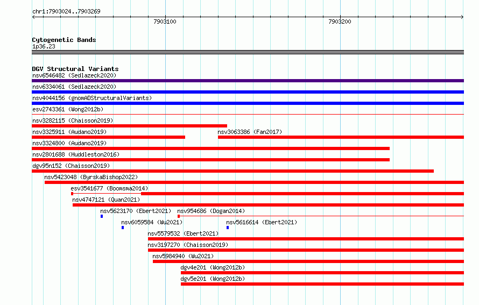The width and height of the screenshot is (479, 305).
Task: Click the right arrow on the ruler
Action: 462,17
